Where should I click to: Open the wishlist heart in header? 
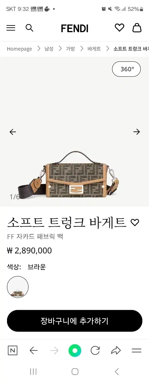[119, 28]
